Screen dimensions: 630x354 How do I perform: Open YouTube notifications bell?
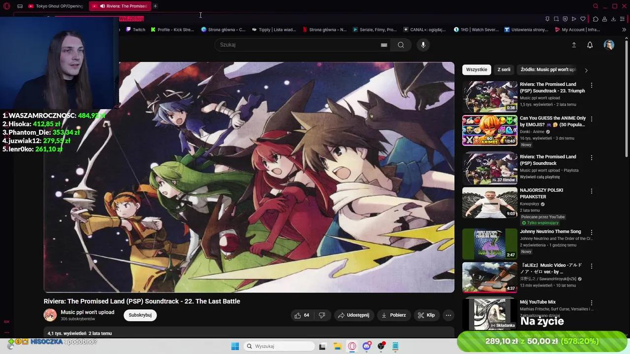pyautogui.click(x=590, y=45)
